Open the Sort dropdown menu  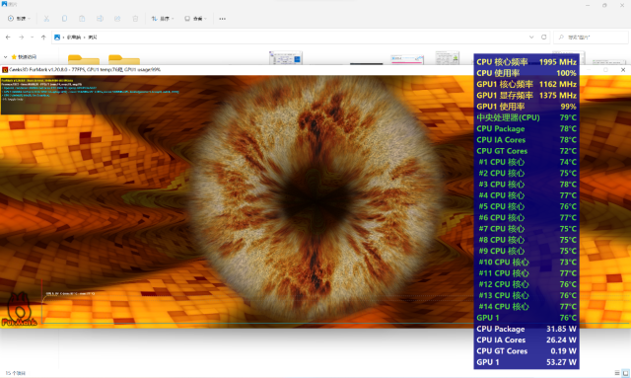coord(163,19)
